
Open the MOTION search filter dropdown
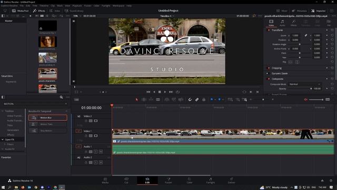point(66,104)
